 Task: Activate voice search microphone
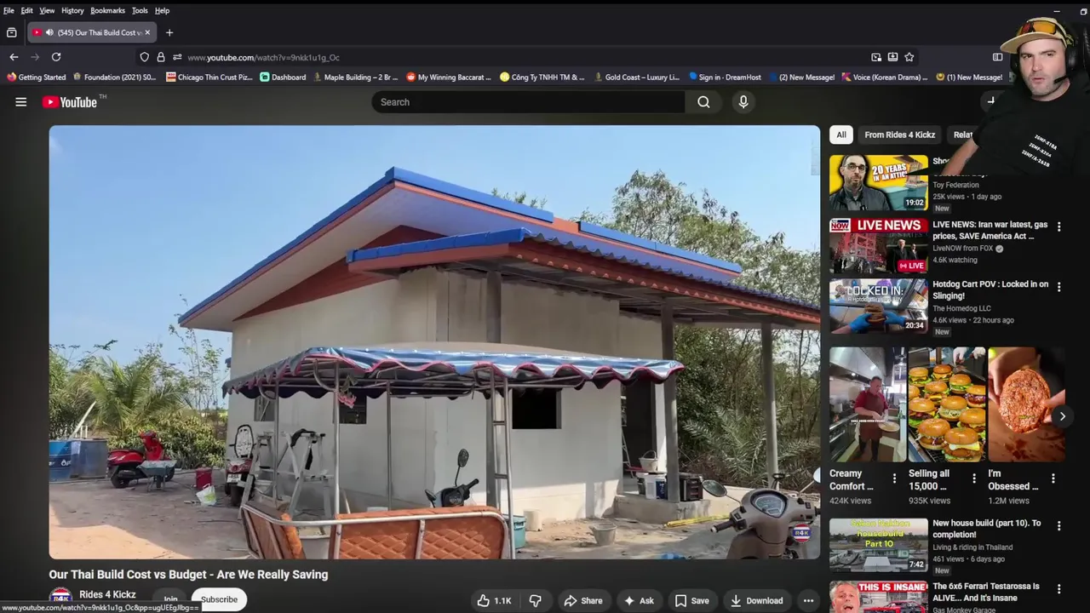pos(743,102)
